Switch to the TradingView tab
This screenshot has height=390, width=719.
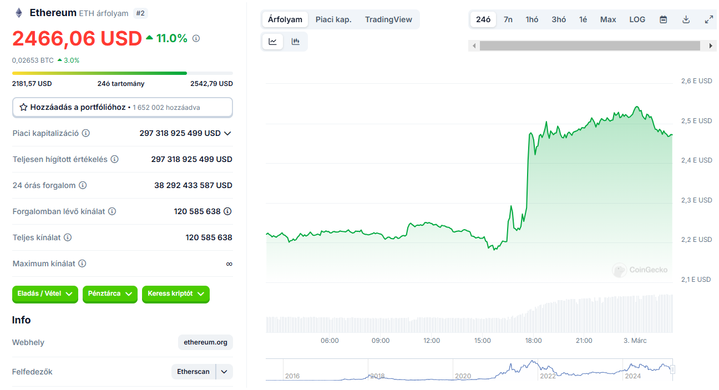[388, 19]
